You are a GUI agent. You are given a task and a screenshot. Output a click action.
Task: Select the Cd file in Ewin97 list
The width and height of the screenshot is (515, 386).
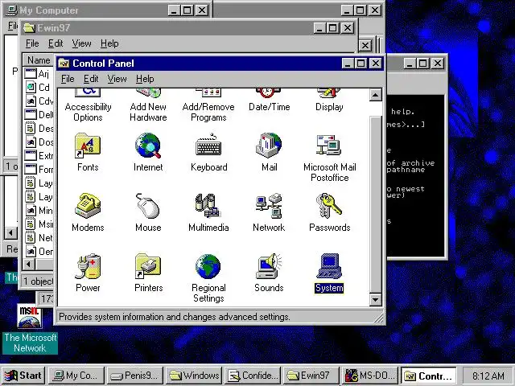38,88
